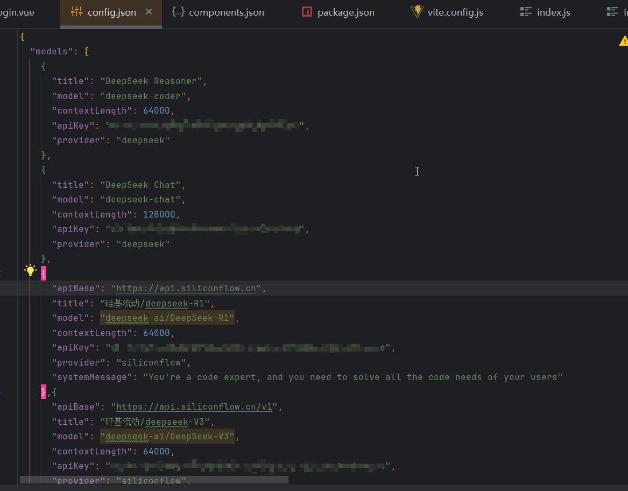The width and height of the screenshot is (628, 491).
Task: Click the Vite lightning icon
Action: (417, 12)
